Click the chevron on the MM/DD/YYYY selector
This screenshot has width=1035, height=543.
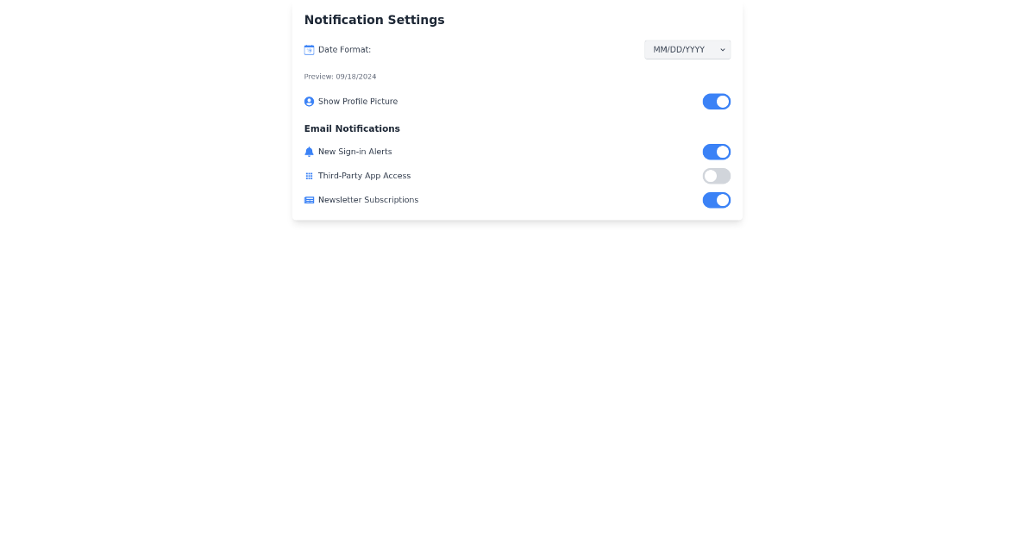[722, 49]
